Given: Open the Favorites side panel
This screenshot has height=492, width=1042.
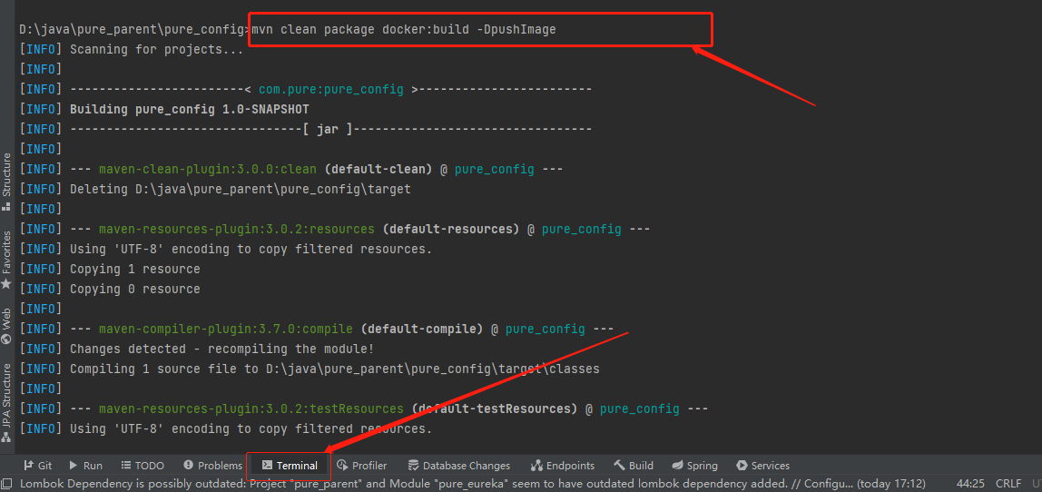Looking at the screenshot, I should pos(6,259).
